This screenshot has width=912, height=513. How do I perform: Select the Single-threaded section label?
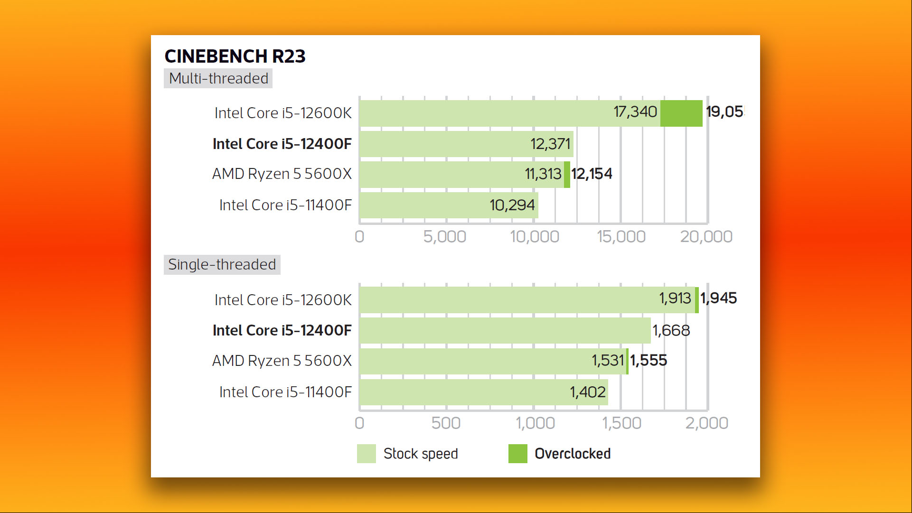(x=222, y=264)
